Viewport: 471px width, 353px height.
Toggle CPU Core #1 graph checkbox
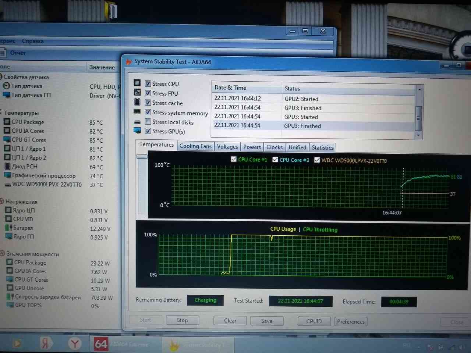(x=234, y=159)
